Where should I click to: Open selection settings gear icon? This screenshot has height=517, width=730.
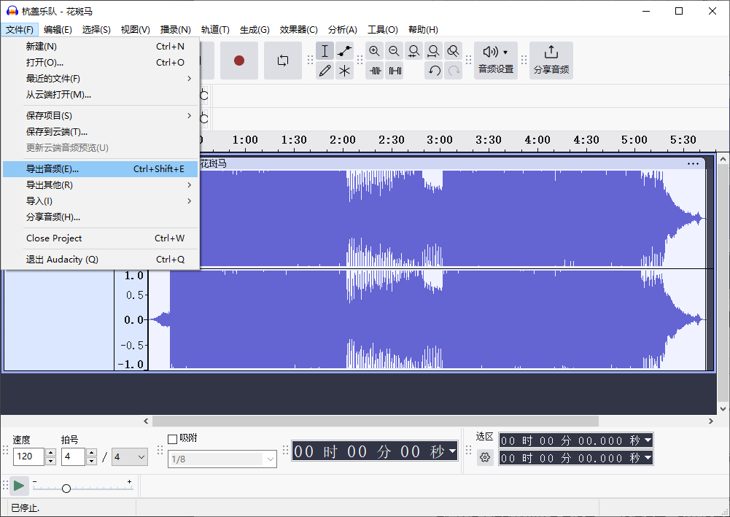(485, 457)
